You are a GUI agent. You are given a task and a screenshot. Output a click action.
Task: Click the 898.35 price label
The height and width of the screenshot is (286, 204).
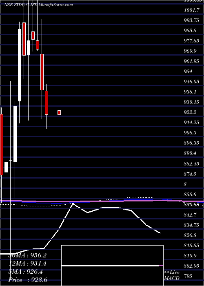tap(191, 143)
